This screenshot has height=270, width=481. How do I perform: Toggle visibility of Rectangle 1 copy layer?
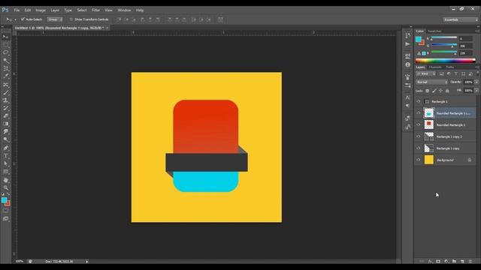click(x=419, y=148)
